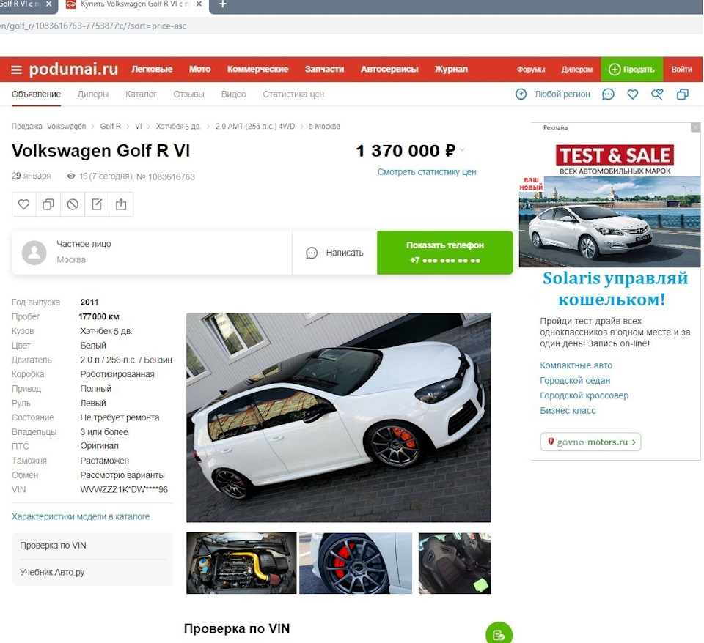Open Характеристики модели в каталоге link
This screenshot has width=704, height=643.
click(x=81, y=516)
